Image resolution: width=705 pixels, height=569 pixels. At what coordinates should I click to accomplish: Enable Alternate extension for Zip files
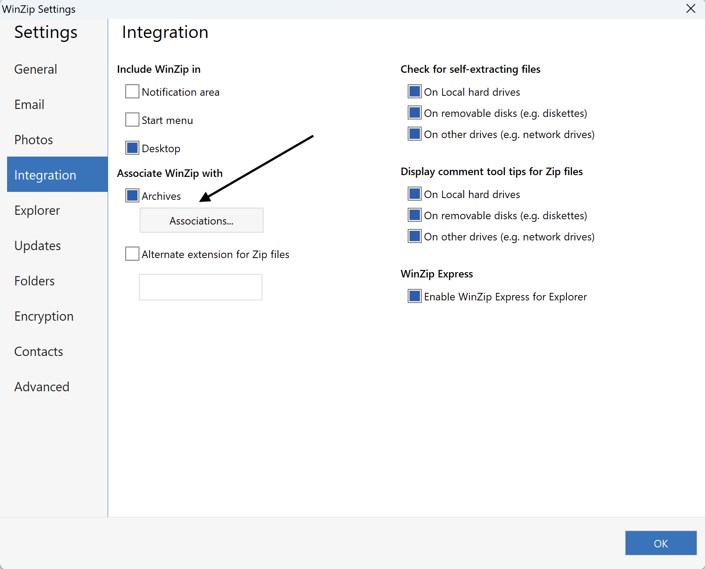[132, 254]
